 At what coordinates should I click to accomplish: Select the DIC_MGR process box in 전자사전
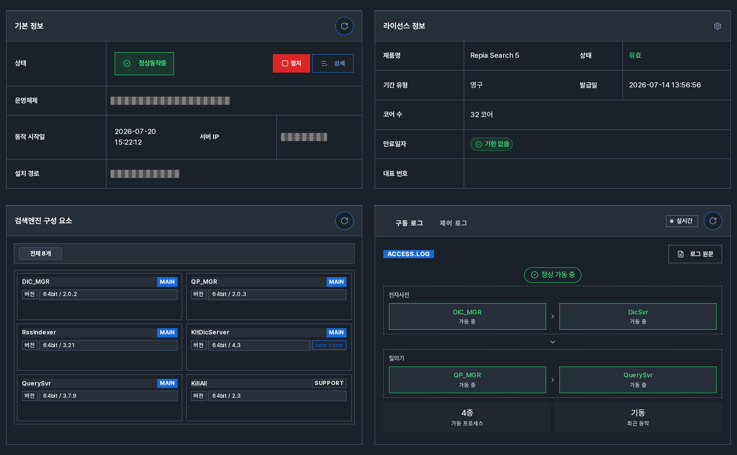pyautogui.click(x=467, y=316)
